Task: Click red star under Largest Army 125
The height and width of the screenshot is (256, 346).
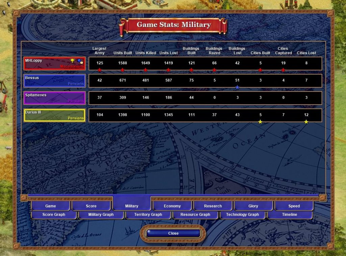Action: [100, 70]
